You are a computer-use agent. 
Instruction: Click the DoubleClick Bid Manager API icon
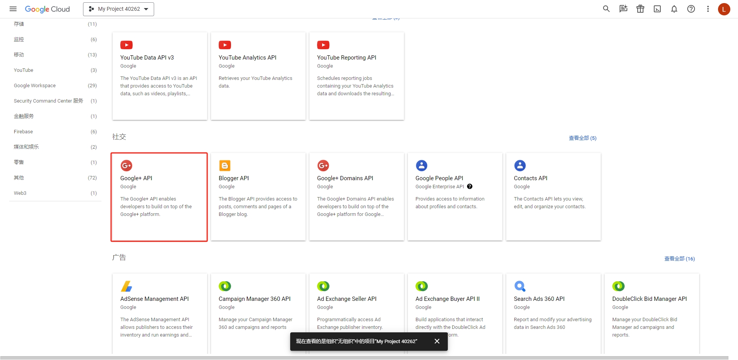coord(618,286)
